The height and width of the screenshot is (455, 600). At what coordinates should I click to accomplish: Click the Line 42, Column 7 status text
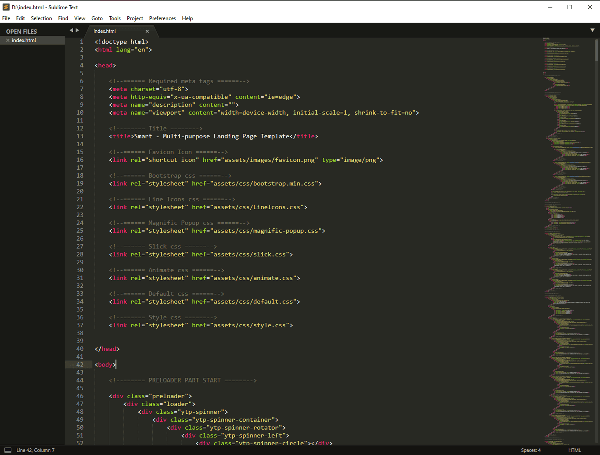pos(36,450)
